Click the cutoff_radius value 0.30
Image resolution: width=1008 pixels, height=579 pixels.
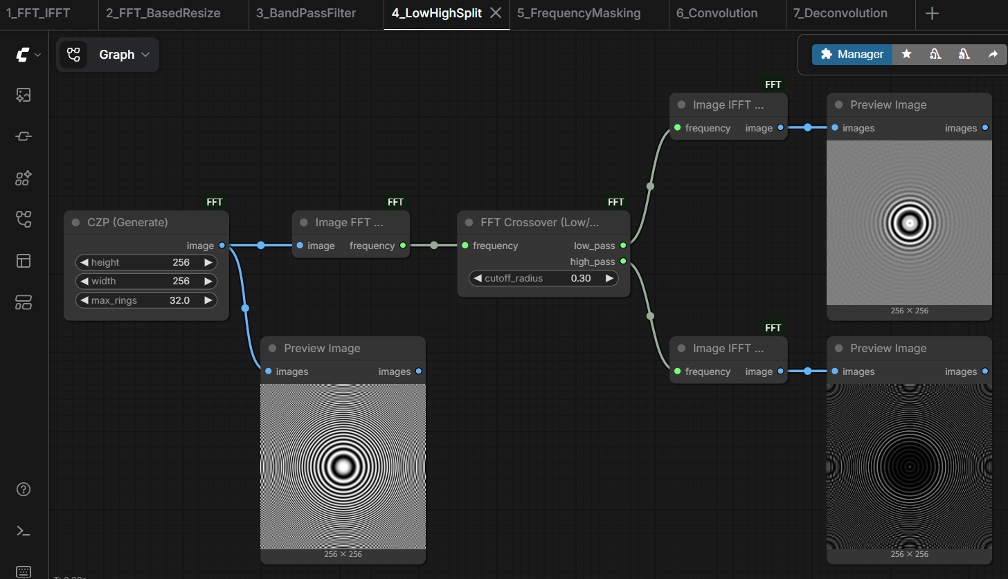581,278
